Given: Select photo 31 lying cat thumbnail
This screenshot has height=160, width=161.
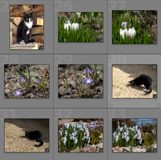Looking at the screenshot, I should [x=27, y=135].
